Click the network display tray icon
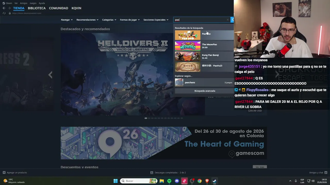 point(309,181)
